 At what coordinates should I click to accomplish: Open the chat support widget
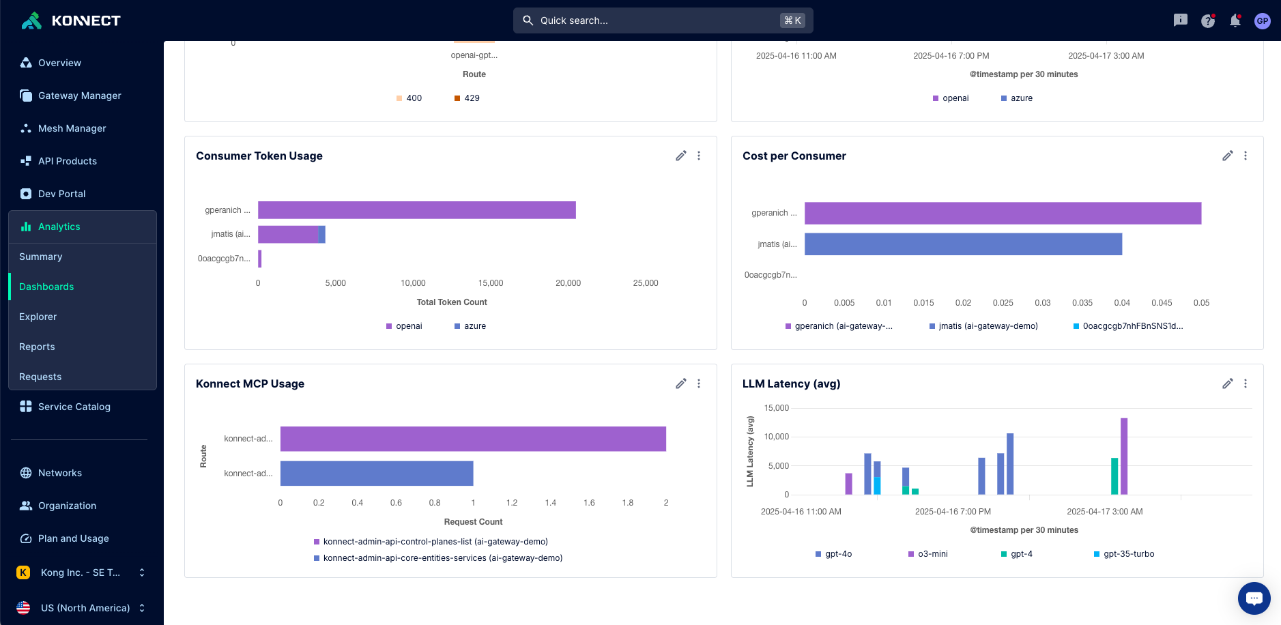point(1254,598)
